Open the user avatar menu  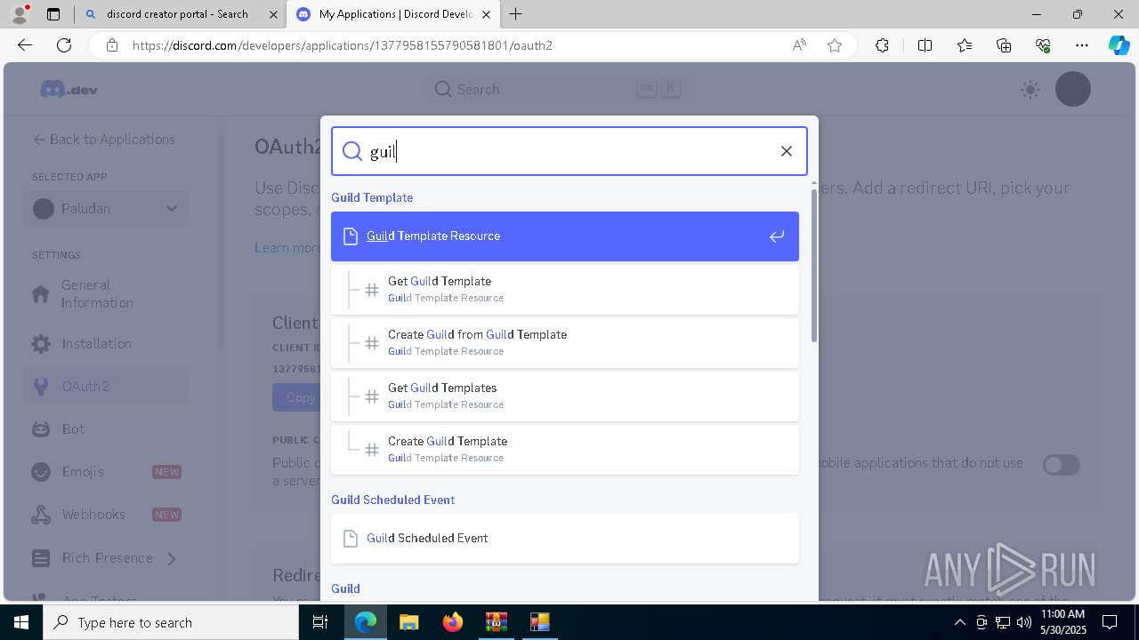coord(1073,89)
